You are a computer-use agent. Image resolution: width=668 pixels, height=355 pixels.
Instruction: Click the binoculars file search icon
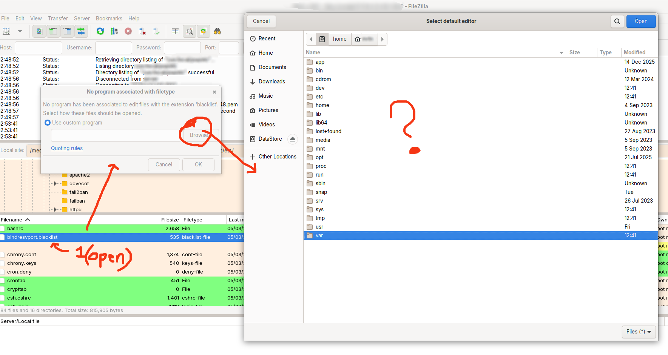click(x=217, y=31)
